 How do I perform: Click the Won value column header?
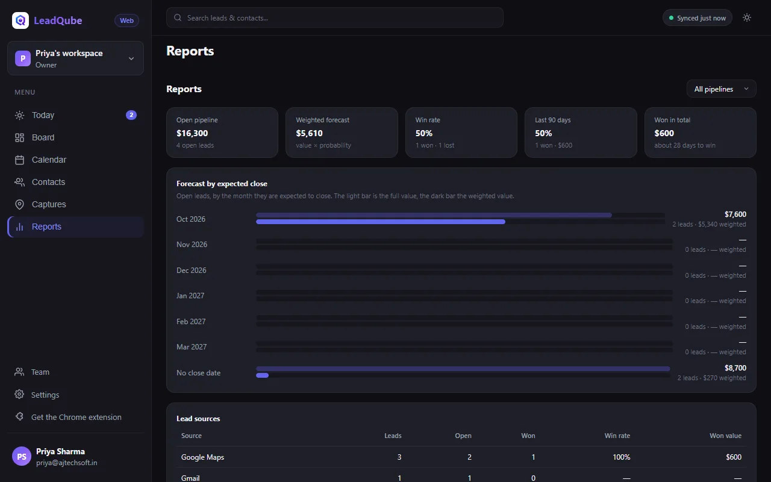pyautogui.click(x=725, y=436)
